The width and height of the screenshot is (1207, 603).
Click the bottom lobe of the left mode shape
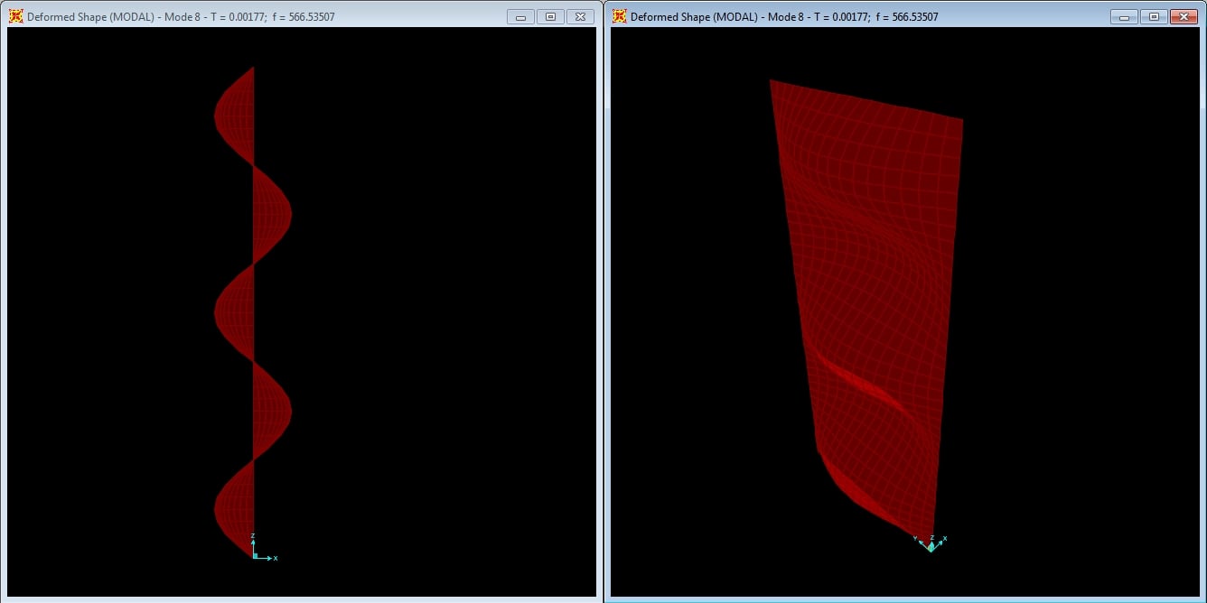234,507
